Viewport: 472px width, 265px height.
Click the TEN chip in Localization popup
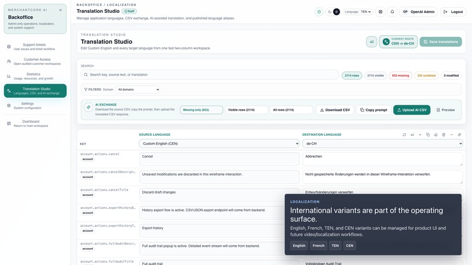tap(335, 246)
